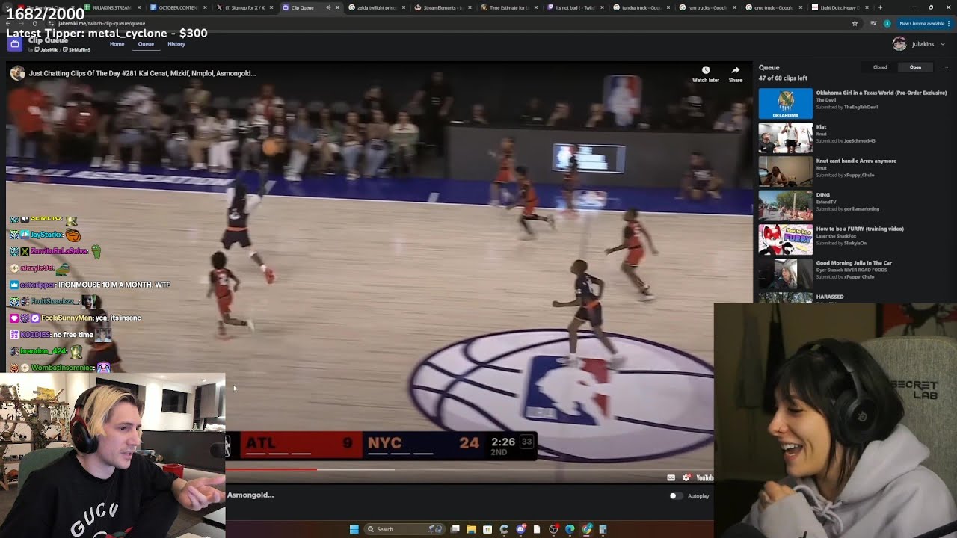Expand the juliakins account dropdown
The width and height of the screenshot is (957, 538).
coord(942,44)
